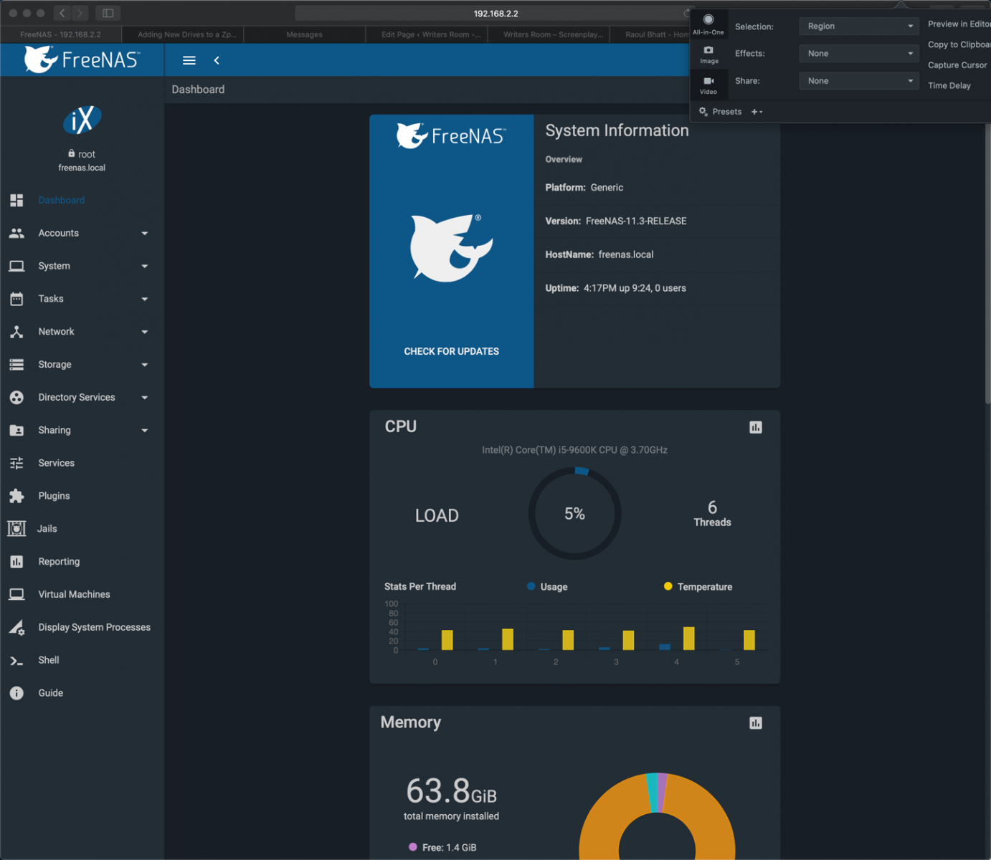Toggle Capture Cursor option

[x=957, y=65]
